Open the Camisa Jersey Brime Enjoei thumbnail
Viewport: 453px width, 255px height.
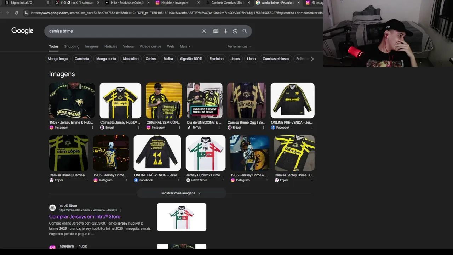(x=294, y=153)
